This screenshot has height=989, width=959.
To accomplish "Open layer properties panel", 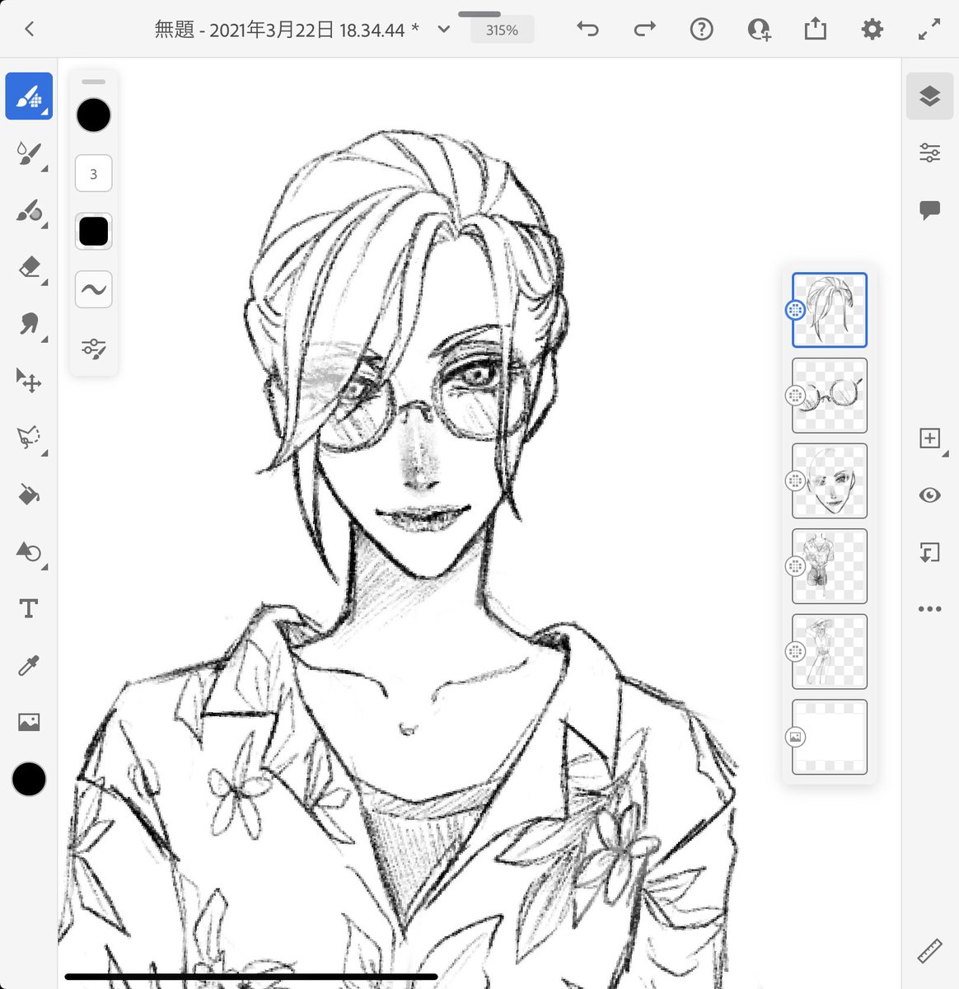I will [929, 152].
